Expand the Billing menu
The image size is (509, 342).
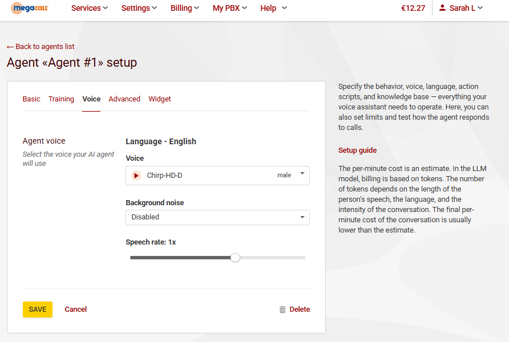point(185,8)
